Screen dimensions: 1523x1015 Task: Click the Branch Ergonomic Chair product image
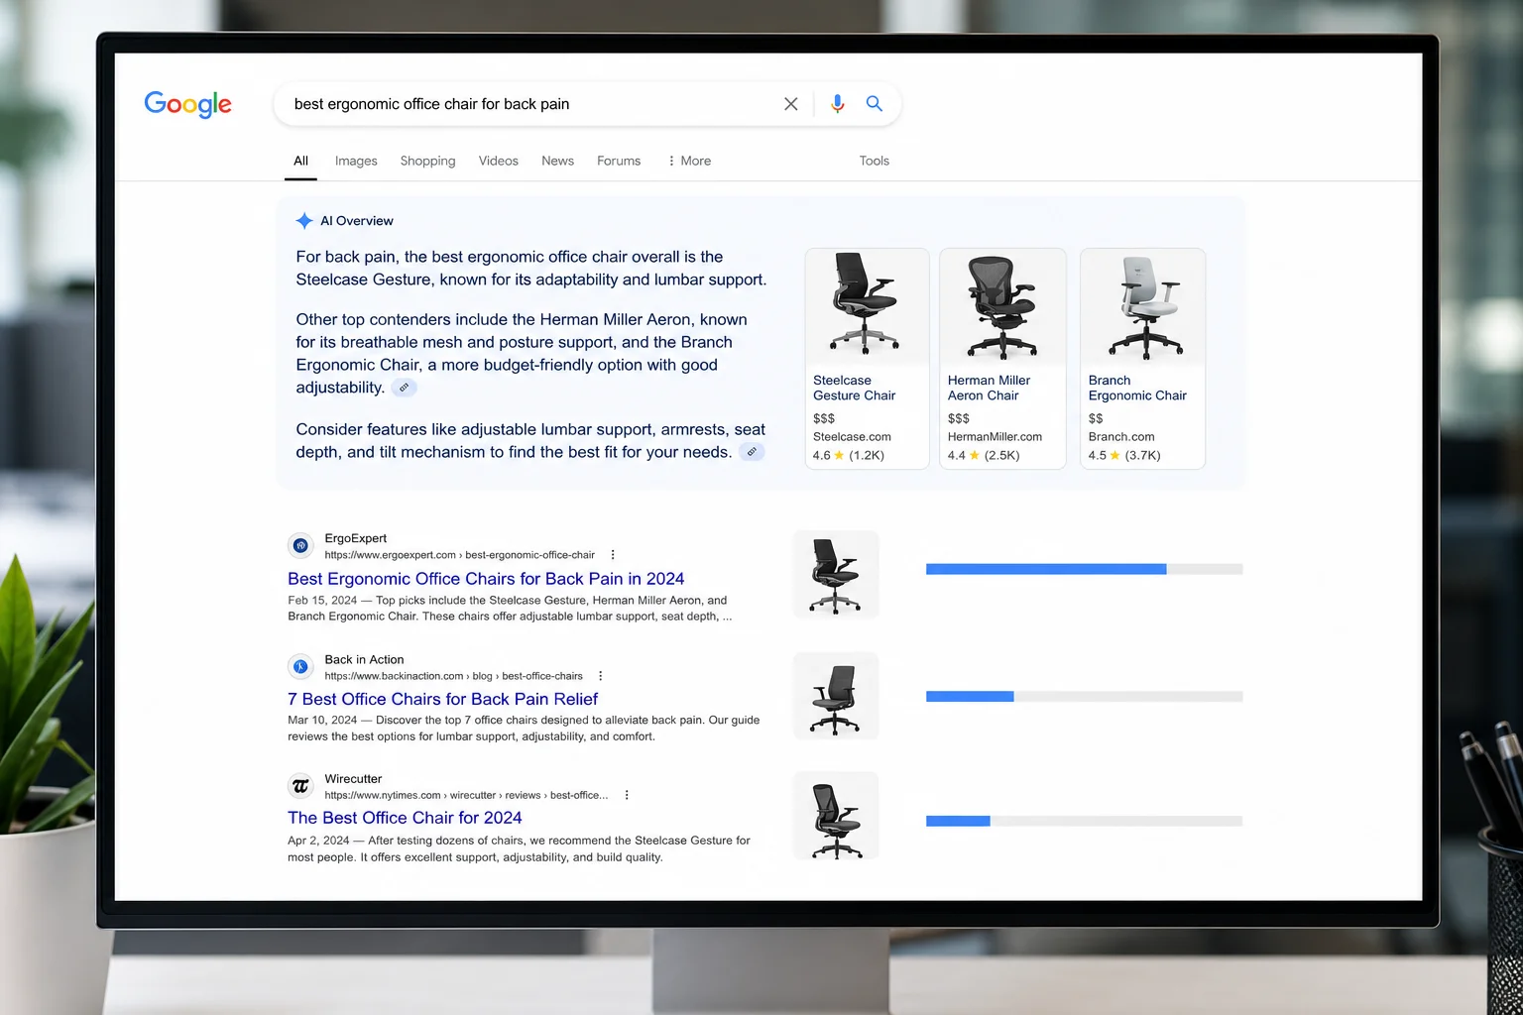(x=1143, y=305)
